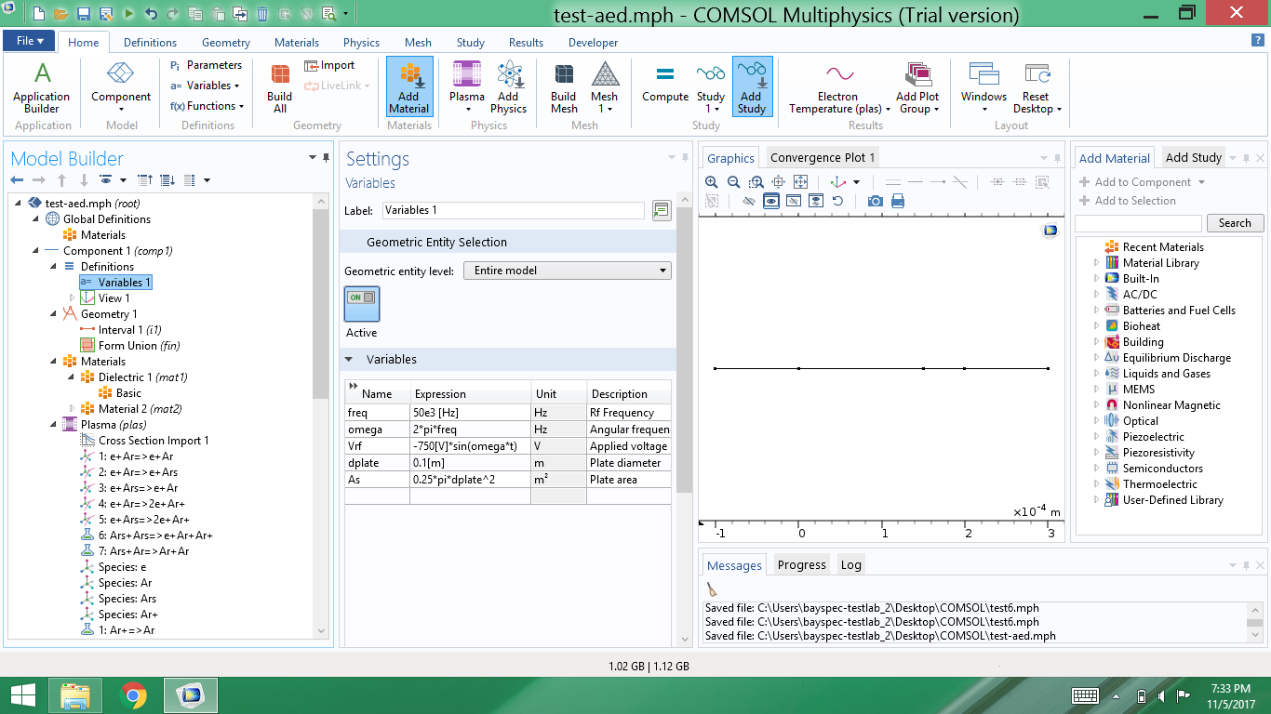
Task: Zoom in on the Graphics view
Action: (712, 182)
